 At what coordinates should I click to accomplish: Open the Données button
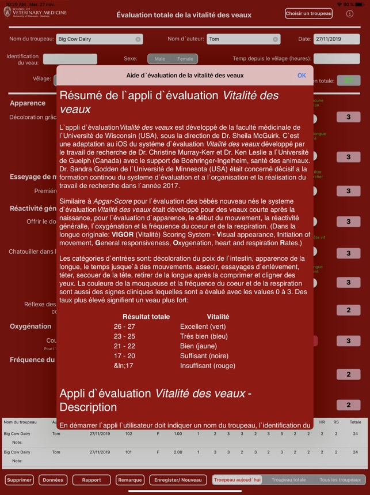tap(53, 480)
